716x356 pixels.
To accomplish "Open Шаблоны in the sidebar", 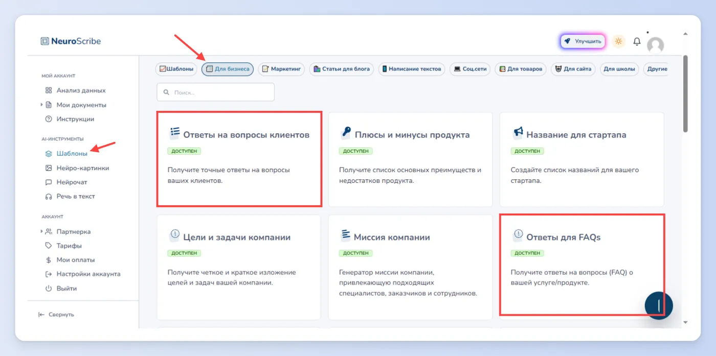I will 72,153.
